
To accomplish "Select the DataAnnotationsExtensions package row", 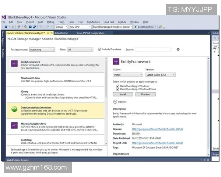I will coord(55,111).
